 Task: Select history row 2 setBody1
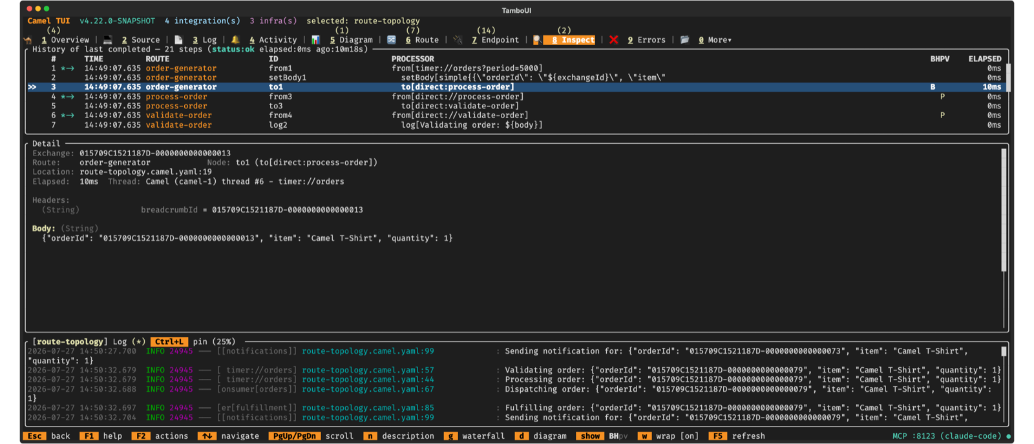click(517, 77)
